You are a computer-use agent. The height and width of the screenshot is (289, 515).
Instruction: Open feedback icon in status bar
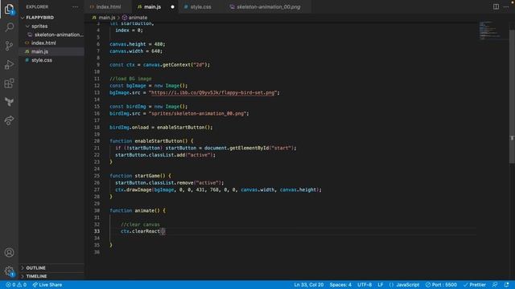point(495,285)
